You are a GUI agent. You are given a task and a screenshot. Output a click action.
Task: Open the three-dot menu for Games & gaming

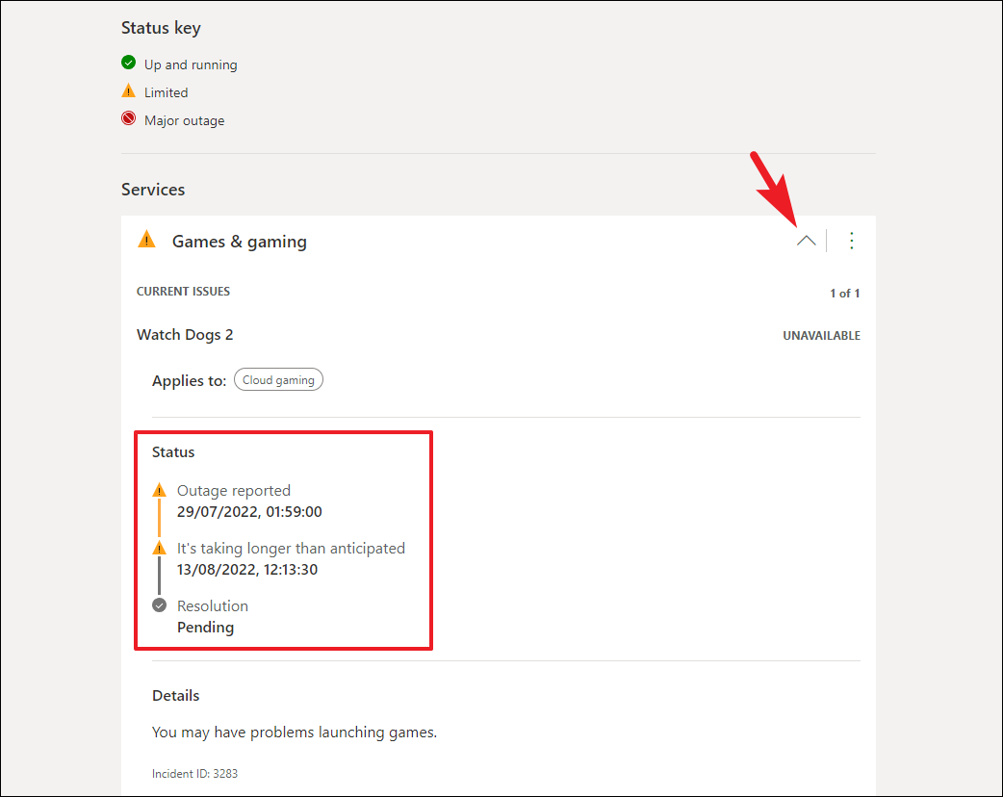point(852,241)
